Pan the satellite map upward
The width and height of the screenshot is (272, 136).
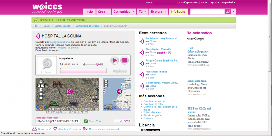coord(41,82)
